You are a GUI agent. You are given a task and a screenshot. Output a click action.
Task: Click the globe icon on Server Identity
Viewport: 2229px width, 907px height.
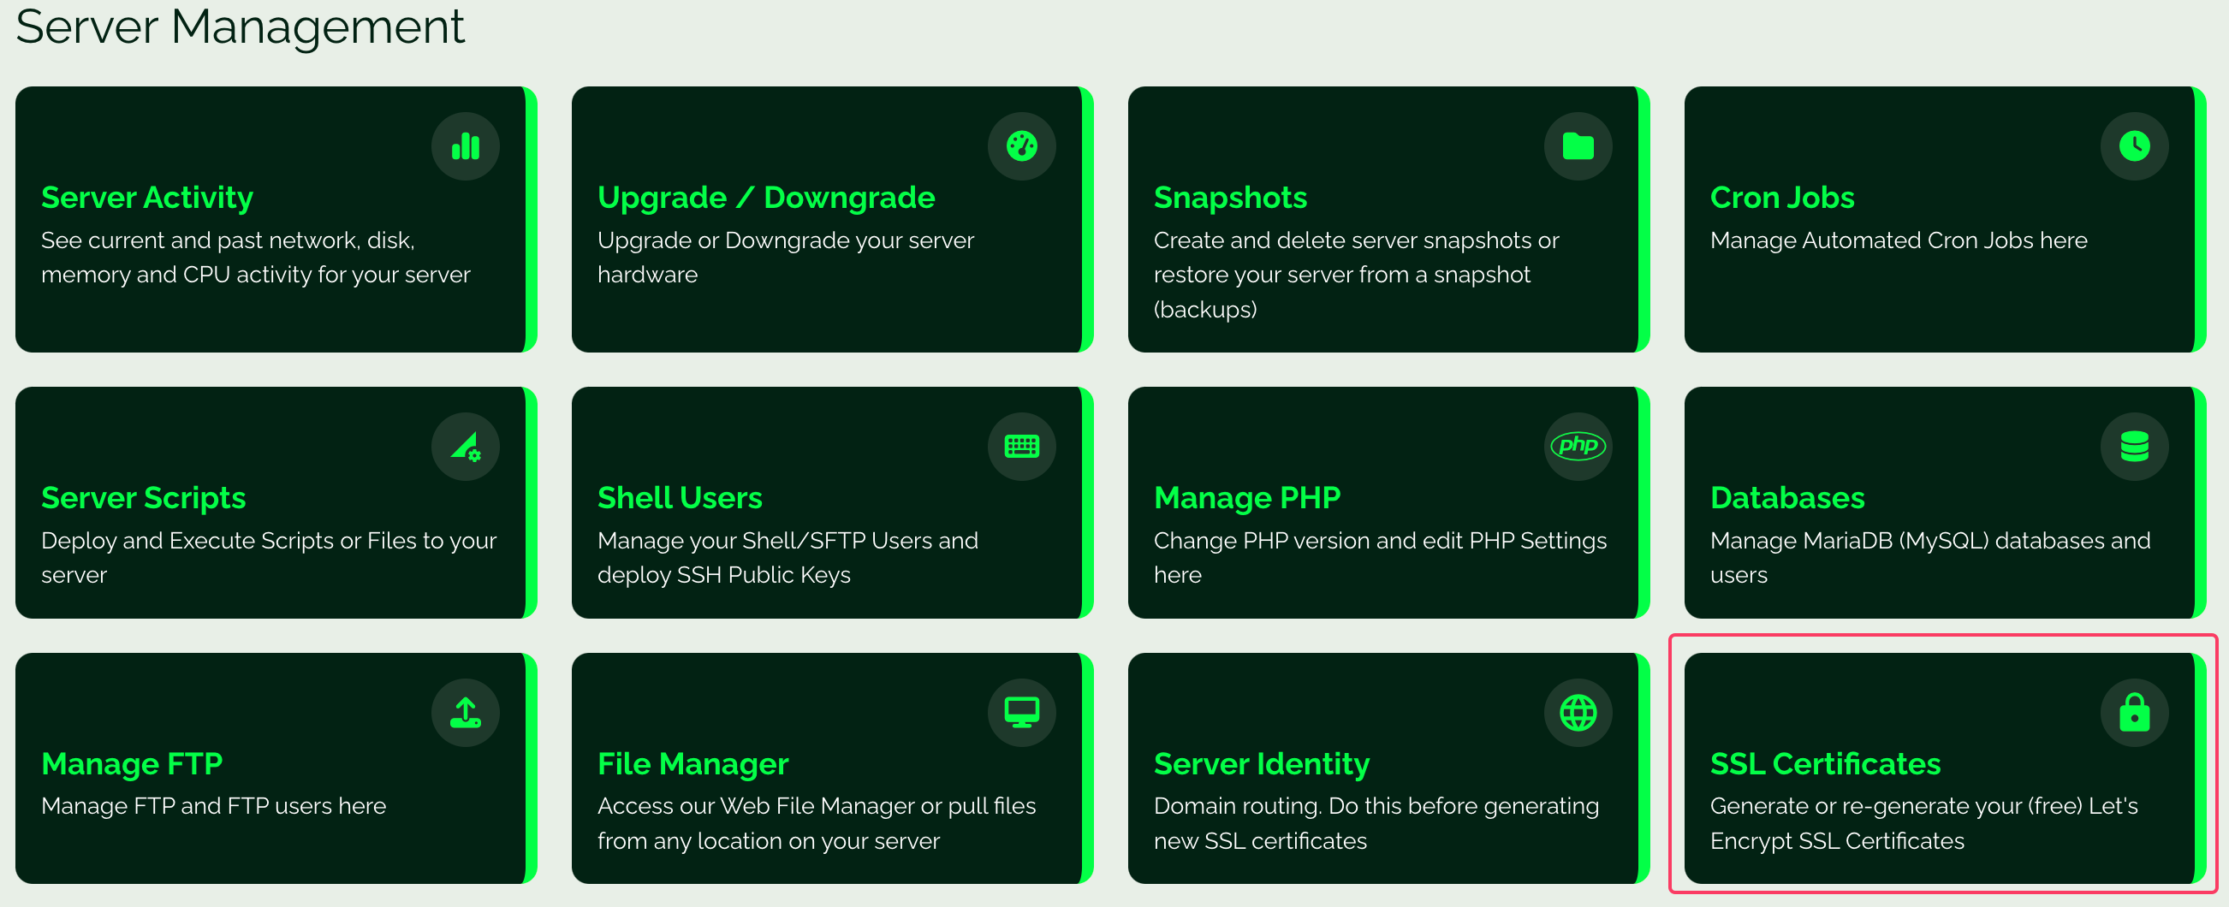(1578, 713)
